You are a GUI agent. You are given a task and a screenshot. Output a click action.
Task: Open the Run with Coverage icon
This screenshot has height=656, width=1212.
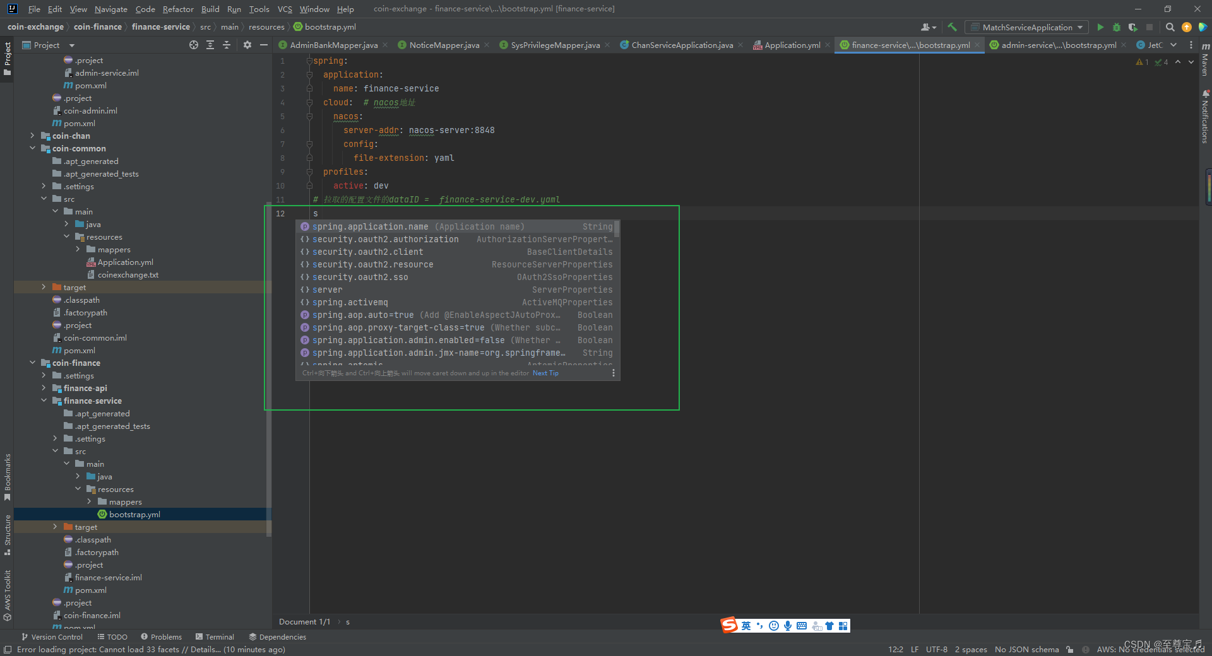click(x=1132, y=27)
